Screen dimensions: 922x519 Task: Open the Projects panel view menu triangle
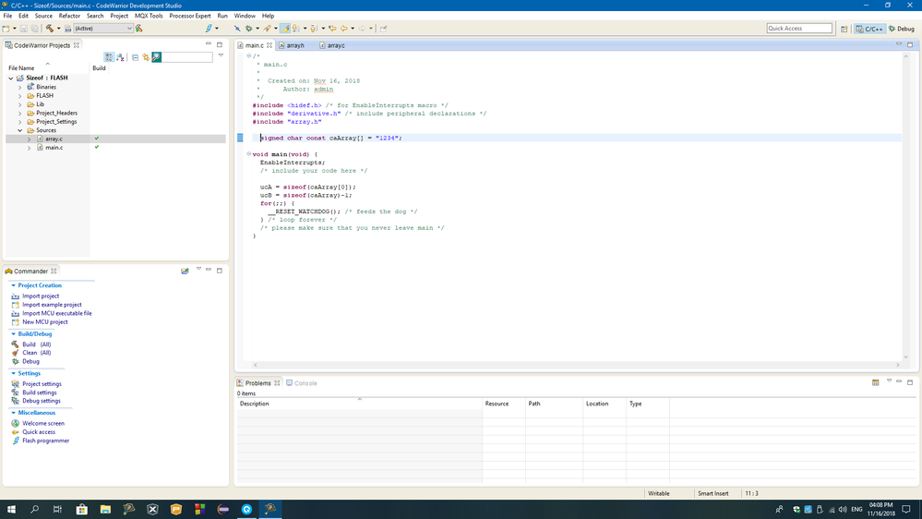(x=221, y=55)
